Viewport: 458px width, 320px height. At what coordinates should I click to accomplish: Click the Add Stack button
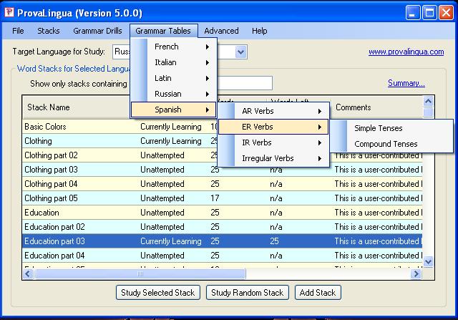(x=318, y=293)
